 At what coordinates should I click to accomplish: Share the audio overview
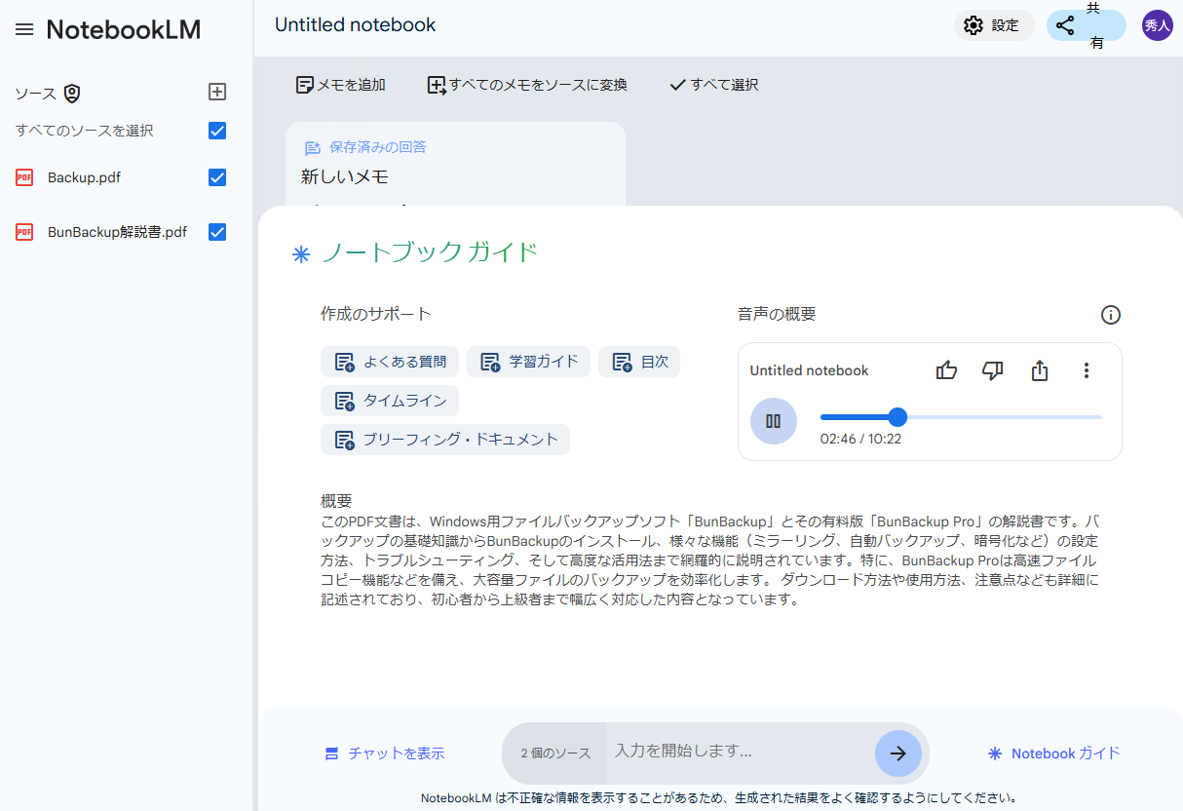1039,370
